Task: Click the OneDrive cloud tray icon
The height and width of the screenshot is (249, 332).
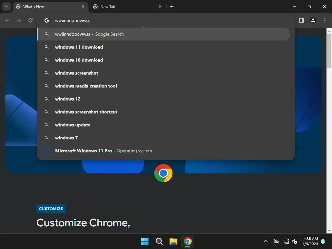Action: point(276,241)
